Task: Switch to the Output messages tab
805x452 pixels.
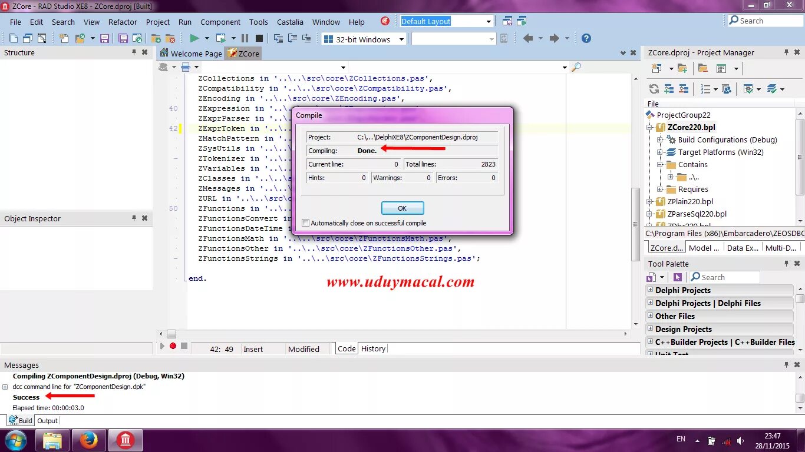Action: point(47,421)
